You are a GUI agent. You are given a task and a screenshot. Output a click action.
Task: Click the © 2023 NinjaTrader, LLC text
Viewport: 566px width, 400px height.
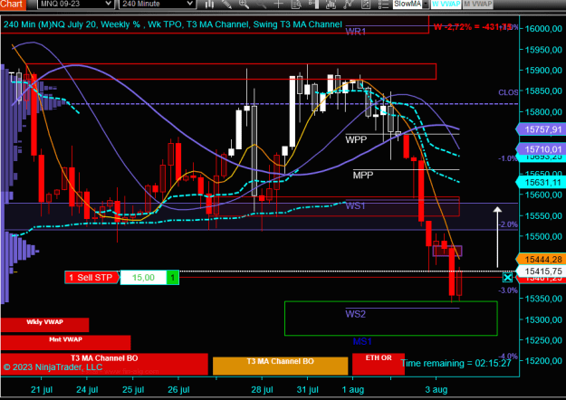(x=53, y=367)
